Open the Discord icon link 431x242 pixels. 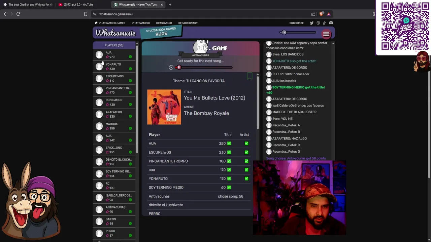coord(331,23)
